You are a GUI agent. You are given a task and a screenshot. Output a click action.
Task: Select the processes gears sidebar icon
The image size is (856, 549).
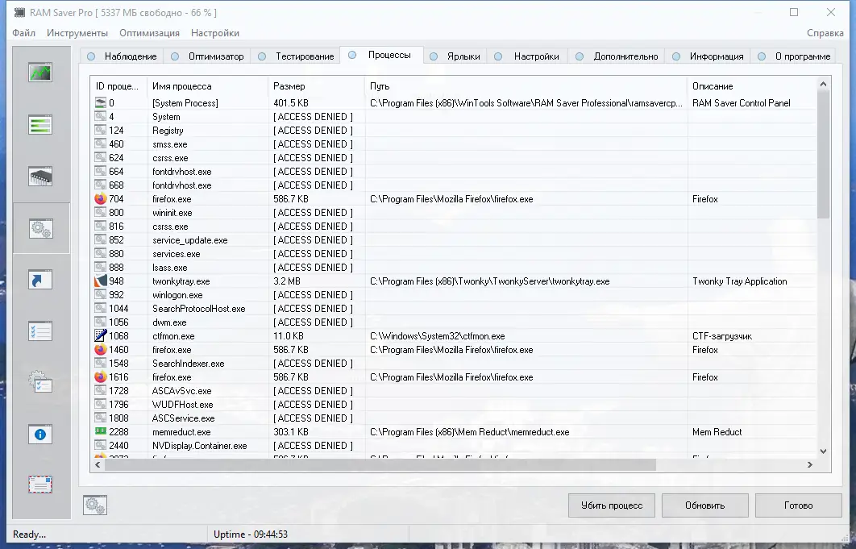pyautogui.click(x=41, y=228)
